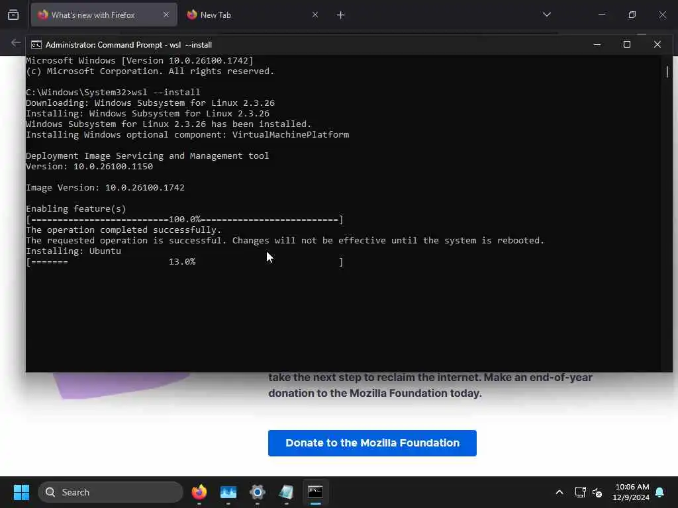Click the 13.0% progress bar line
This screenshot has height=508, width=678.
coord(185,262)
